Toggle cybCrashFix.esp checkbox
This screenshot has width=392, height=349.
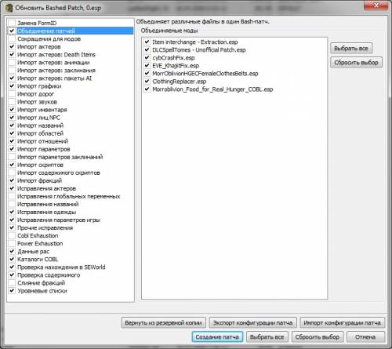coord(147,57)
